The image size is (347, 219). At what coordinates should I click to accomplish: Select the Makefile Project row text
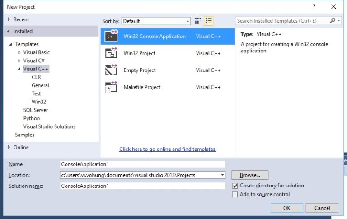(x=142, y=87)
